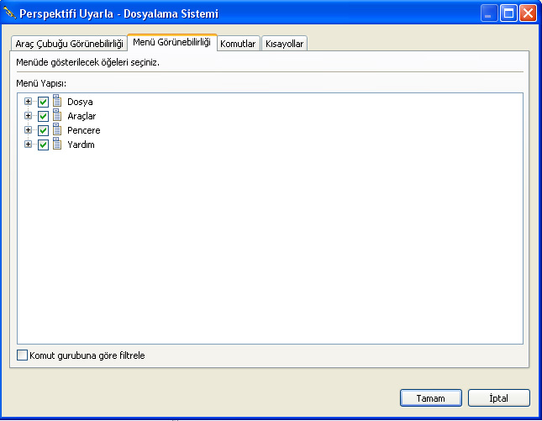Uncheck the Dosya menu checkbox
Screen dimensions: 542x421
click(44, 102)
